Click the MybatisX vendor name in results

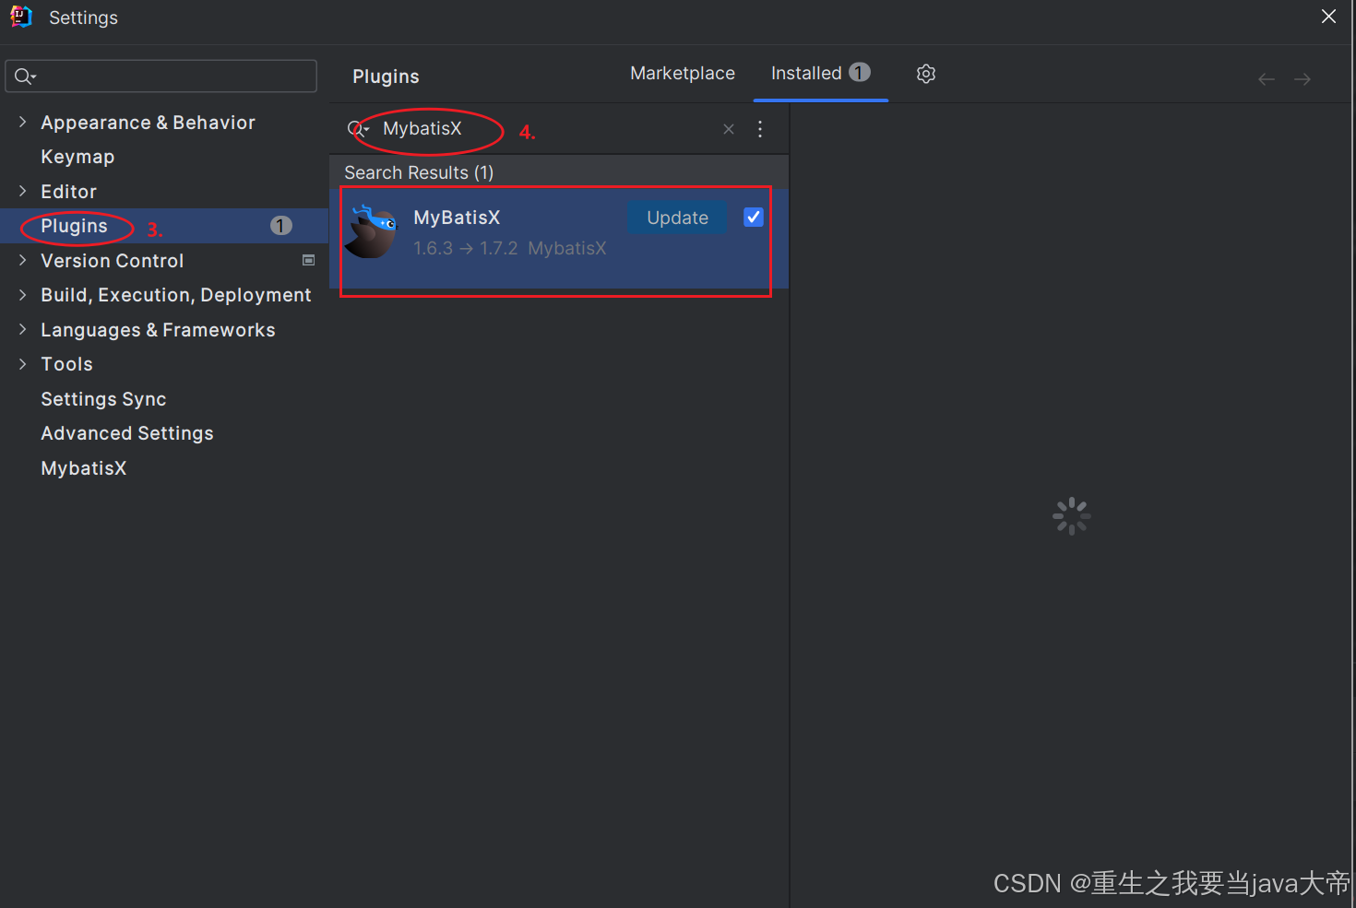click(x=567, y=248)
